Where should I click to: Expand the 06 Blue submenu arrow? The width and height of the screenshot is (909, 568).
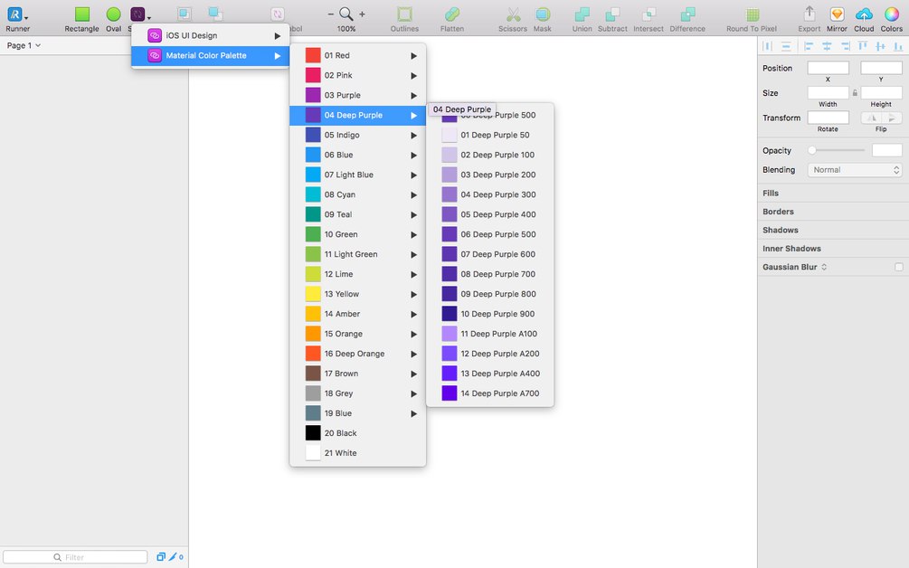pos(414,156)
